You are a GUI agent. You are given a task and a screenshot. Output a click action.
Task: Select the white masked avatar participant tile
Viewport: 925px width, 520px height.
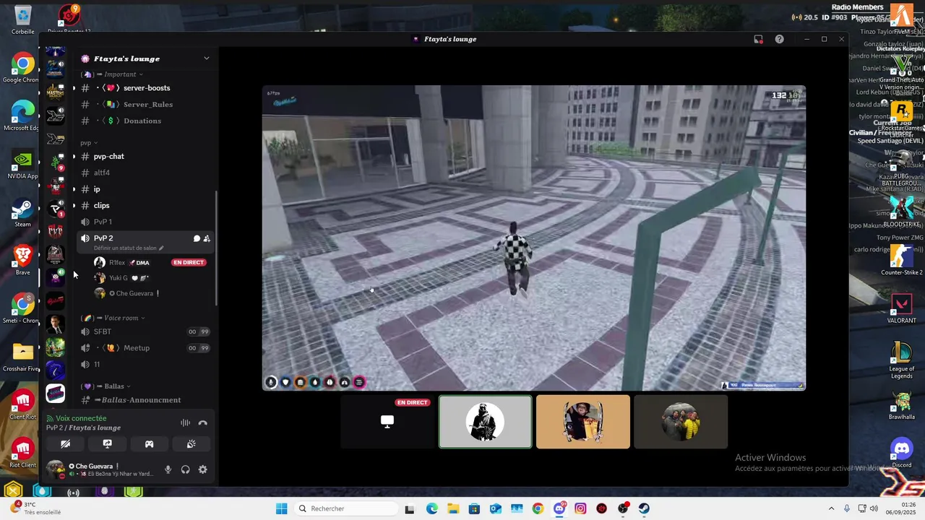tap(485, 422)
